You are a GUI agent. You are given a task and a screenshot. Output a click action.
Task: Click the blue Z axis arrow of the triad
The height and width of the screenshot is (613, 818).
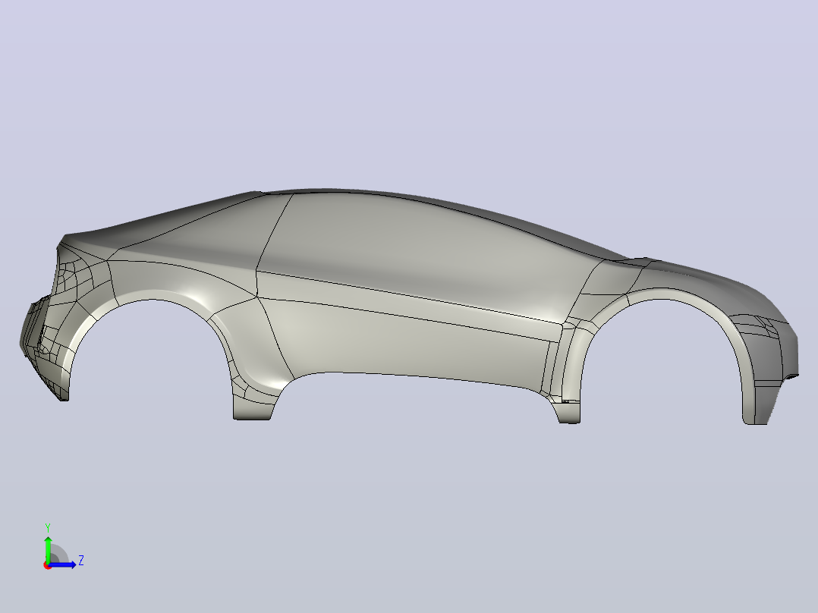62,564
